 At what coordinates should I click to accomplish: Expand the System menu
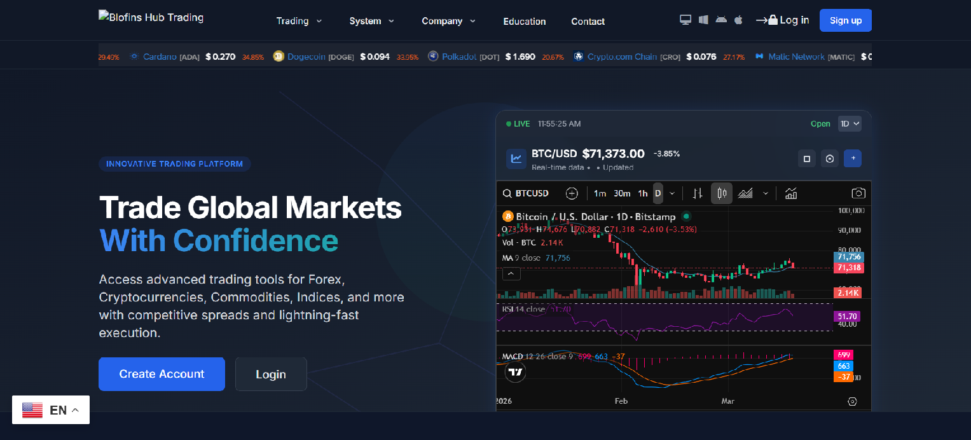pyautogui.click(x=372, y=21)
